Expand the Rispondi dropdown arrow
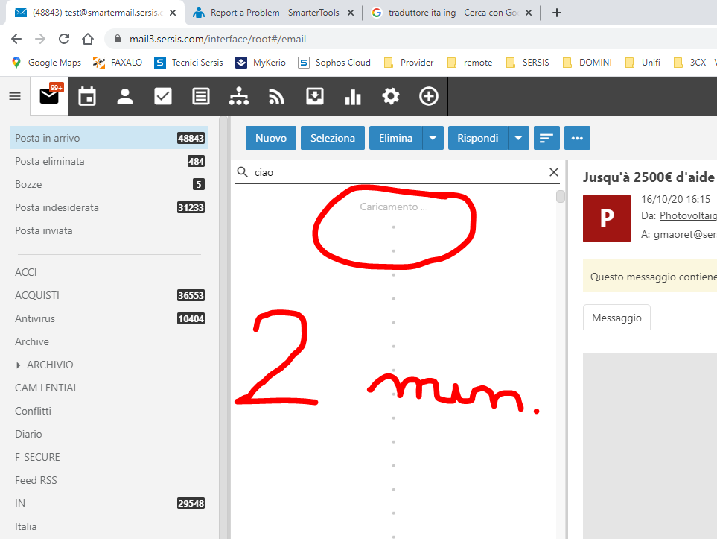 (x=519, y=138)
